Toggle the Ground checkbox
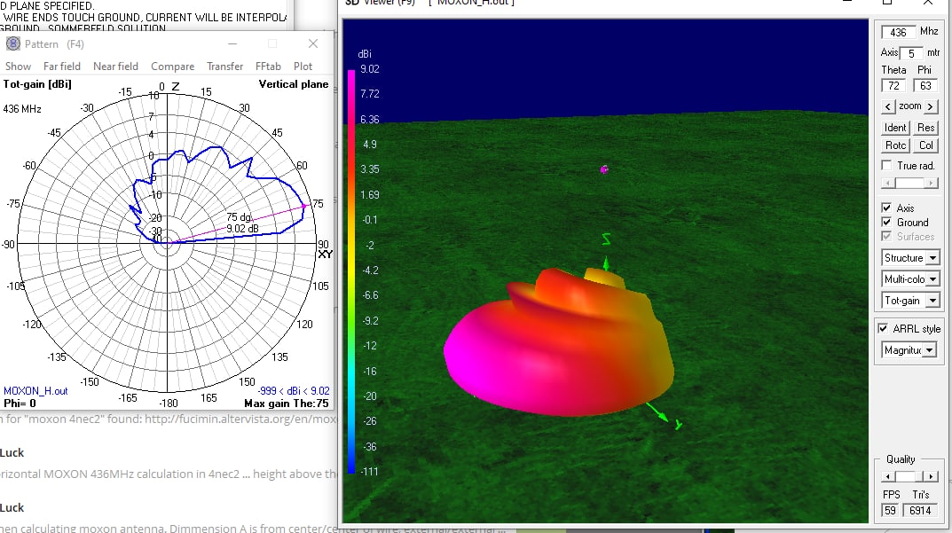This screenshot has height=533, width=952. tap(886, 223)
